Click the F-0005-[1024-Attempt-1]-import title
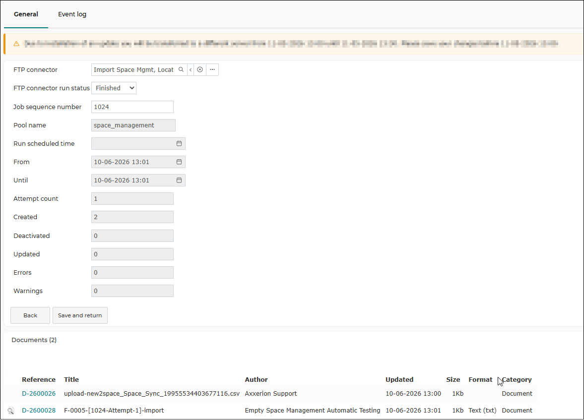Screen dimensions: 584x420 [x=114, y=410]
